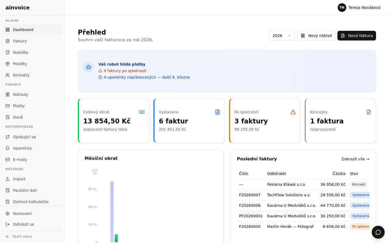Click the Náklady receipt icon
The image size is (389, 243).
click(x=7, y=95)
